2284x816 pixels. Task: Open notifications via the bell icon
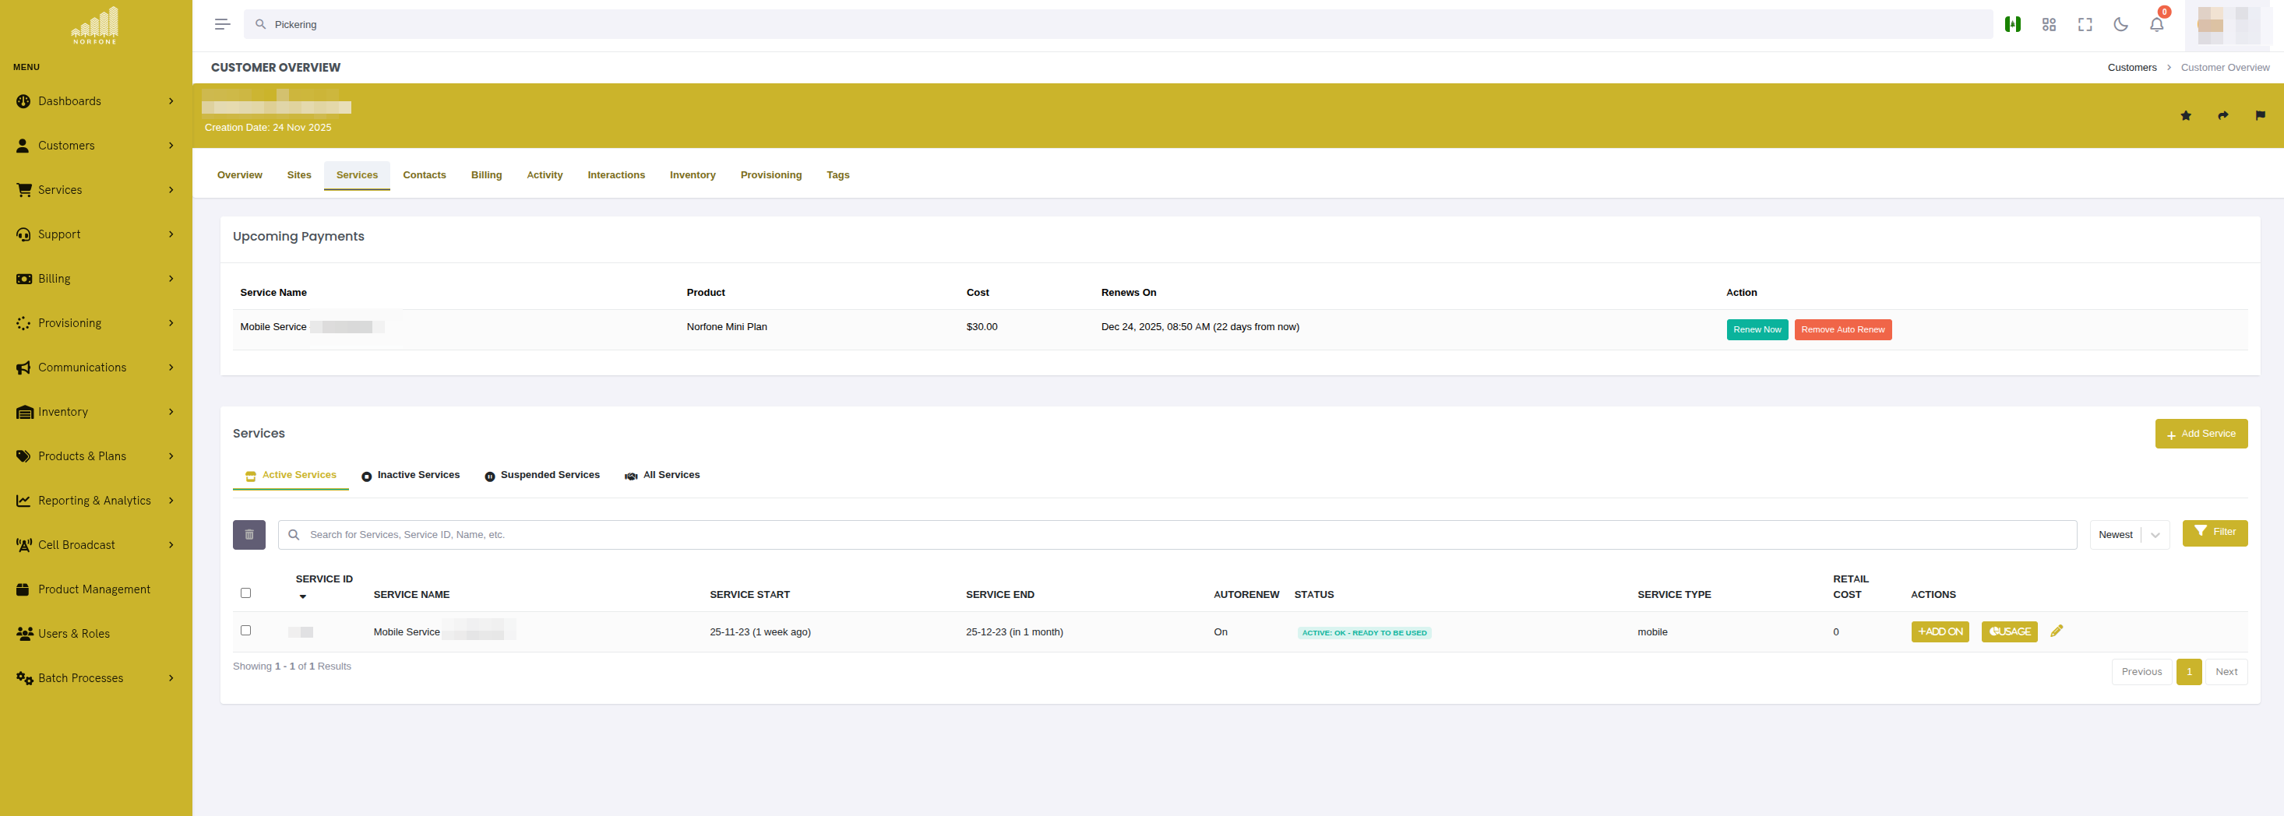point(2155,24)
